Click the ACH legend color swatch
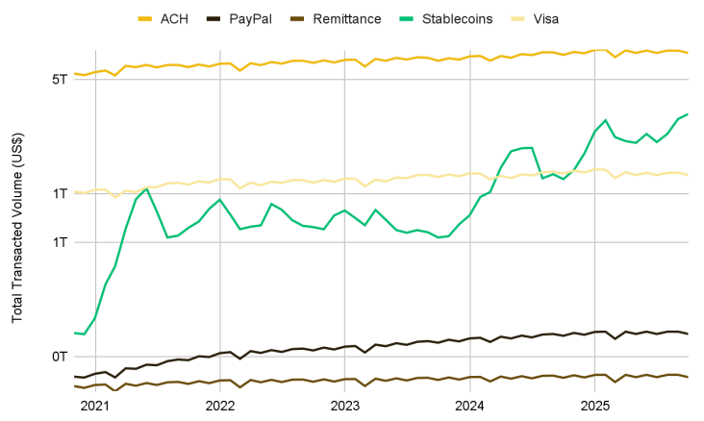The image size is (704, 421). (x=146, y=18)
